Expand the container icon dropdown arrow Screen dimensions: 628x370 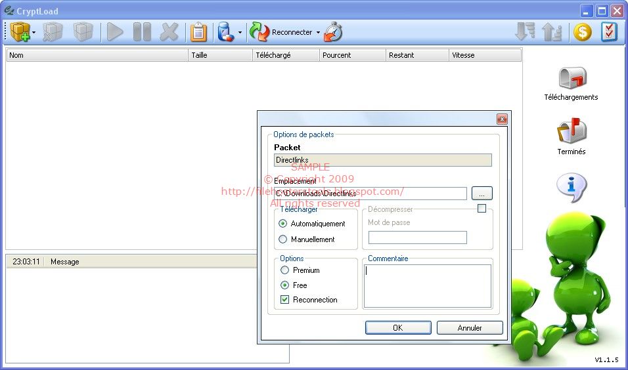coord(240,32)
